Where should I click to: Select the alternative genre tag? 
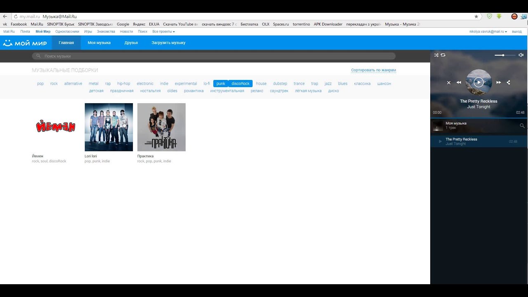[73, 84]
